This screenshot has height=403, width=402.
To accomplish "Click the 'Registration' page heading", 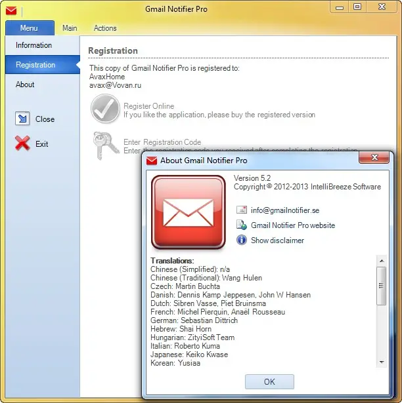I will (113, 50).
